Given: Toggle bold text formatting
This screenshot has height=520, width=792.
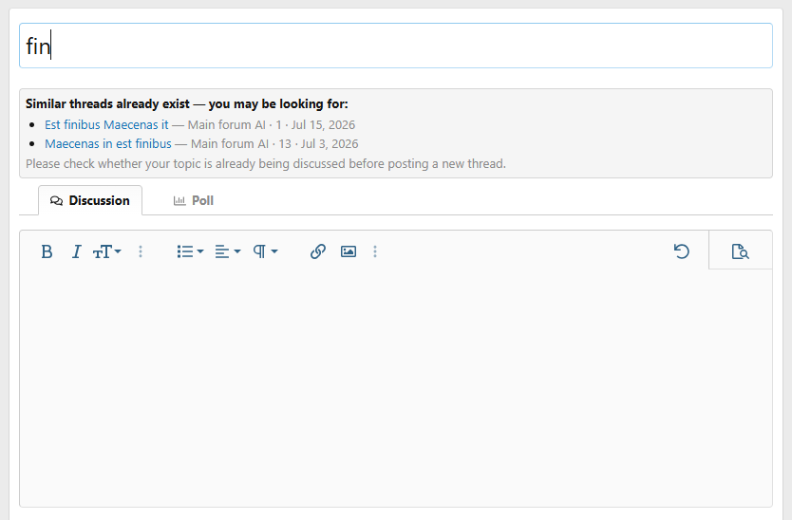Looking at the screenshot, I should 47,251.
